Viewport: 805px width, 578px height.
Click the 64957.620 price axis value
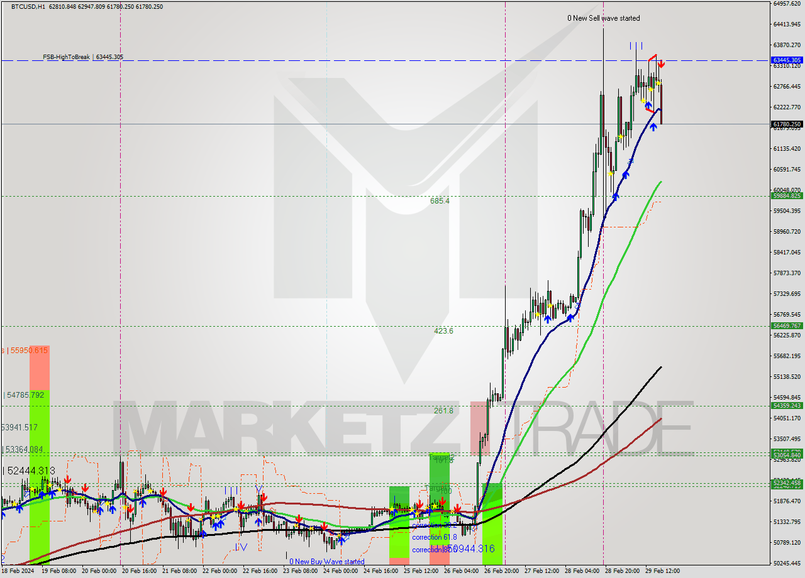click(x=787, y=4)
